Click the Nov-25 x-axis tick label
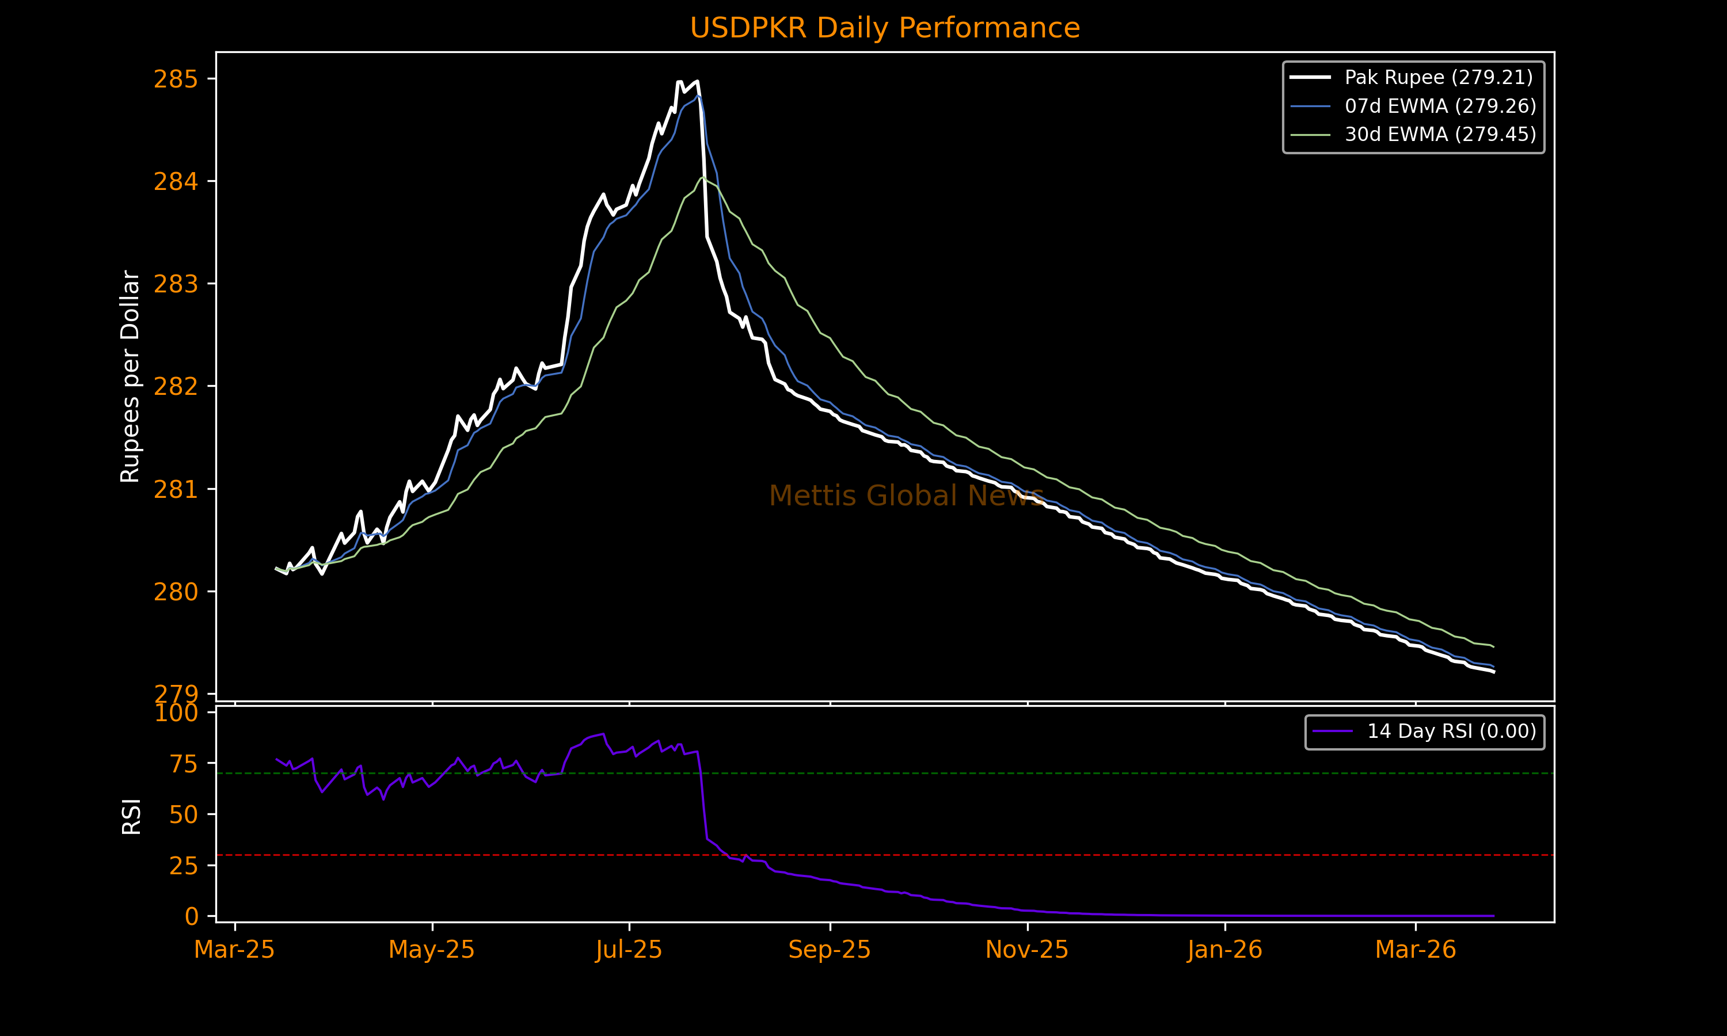The image size is (1727, 1036). (x=1027, y=950)
